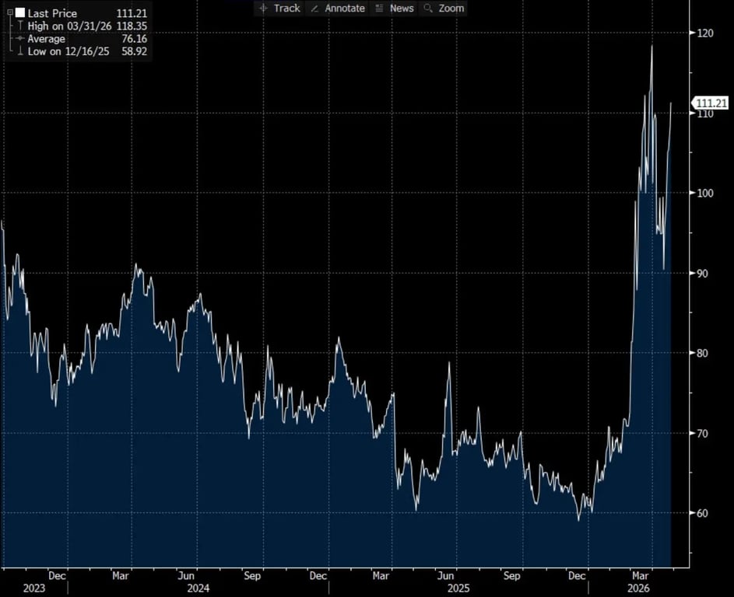Click the Average line marker icon
Image resolution: width=734 pixels, height=597 pixels.
click(20, 39)
